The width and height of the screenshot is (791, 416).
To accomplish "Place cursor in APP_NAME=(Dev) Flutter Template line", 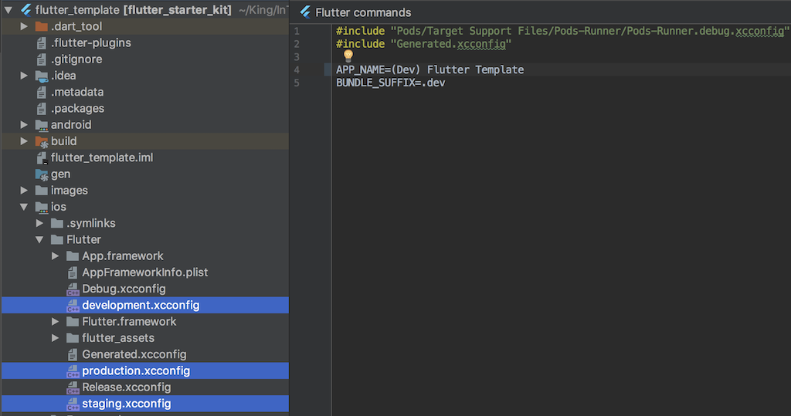I will 429,69.
